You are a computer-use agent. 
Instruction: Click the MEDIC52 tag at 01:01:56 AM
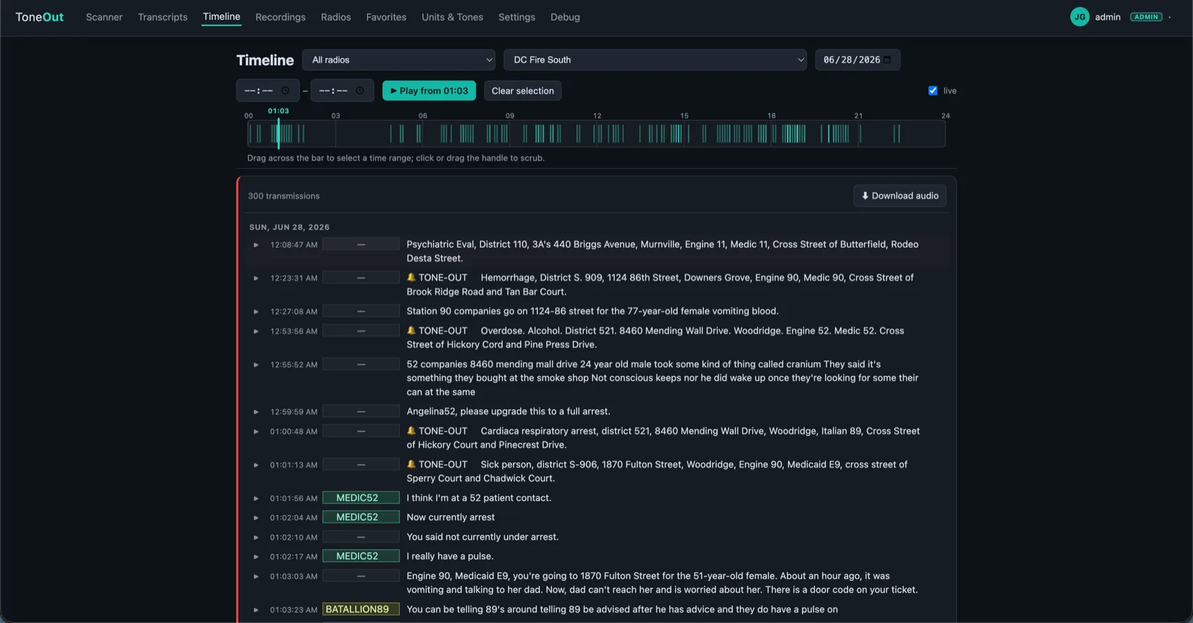click(361, 498)
